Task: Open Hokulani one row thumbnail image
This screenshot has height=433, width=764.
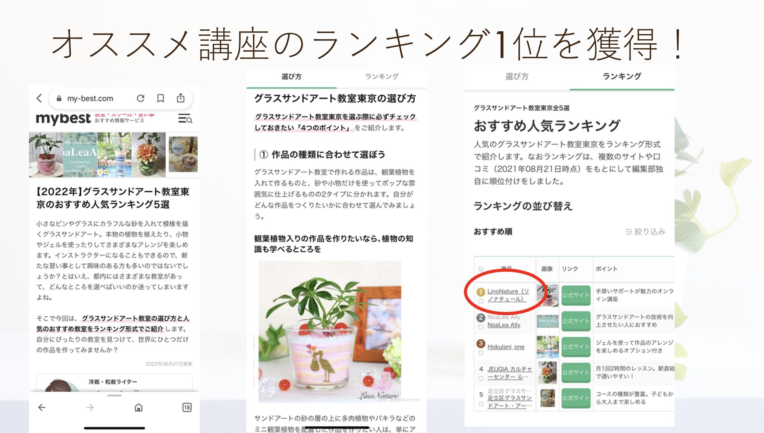Action: [547, 347]
